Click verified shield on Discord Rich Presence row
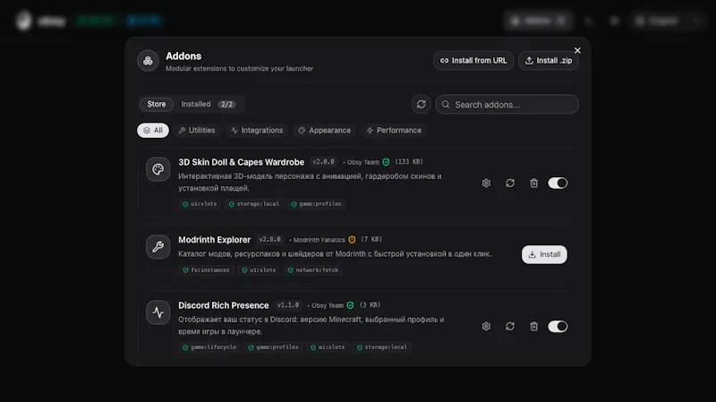716x402 pixels. (350, 305)
